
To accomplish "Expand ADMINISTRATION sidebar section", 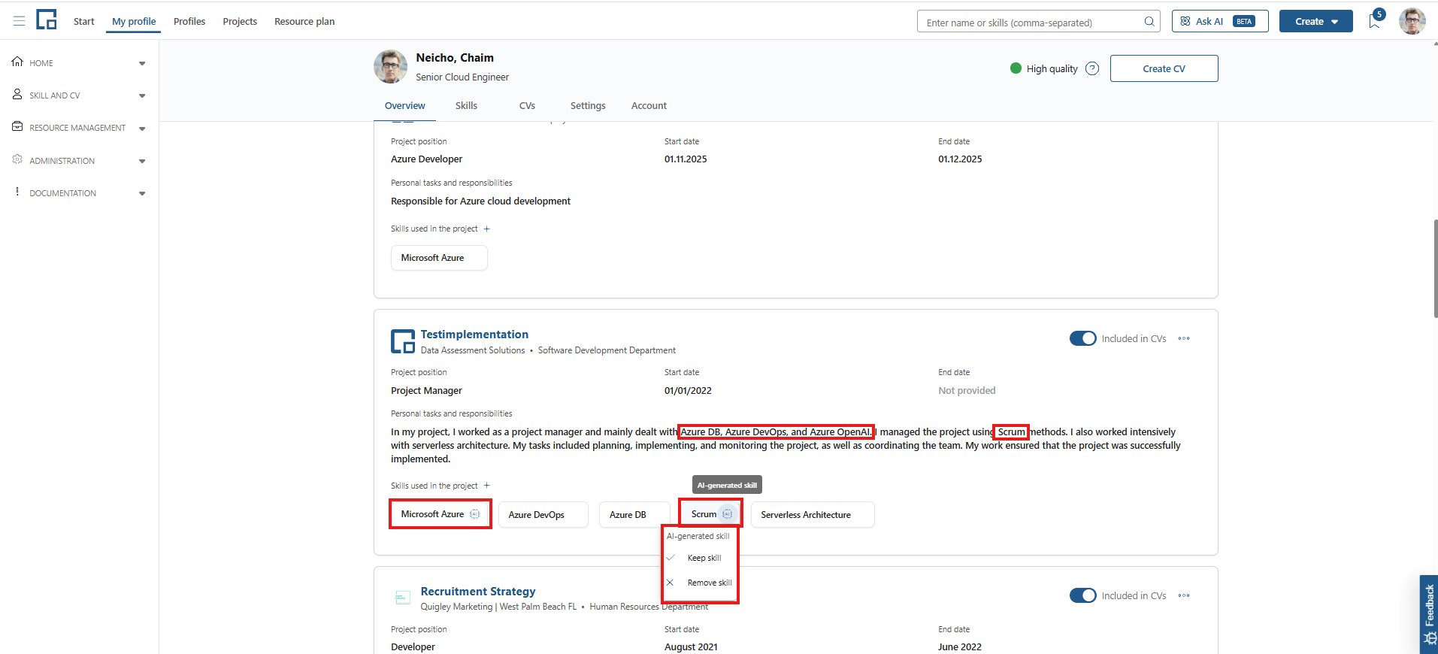I will [142, 161].
